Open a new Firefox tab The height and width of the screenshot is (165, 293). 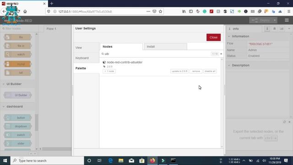point(52,4)
